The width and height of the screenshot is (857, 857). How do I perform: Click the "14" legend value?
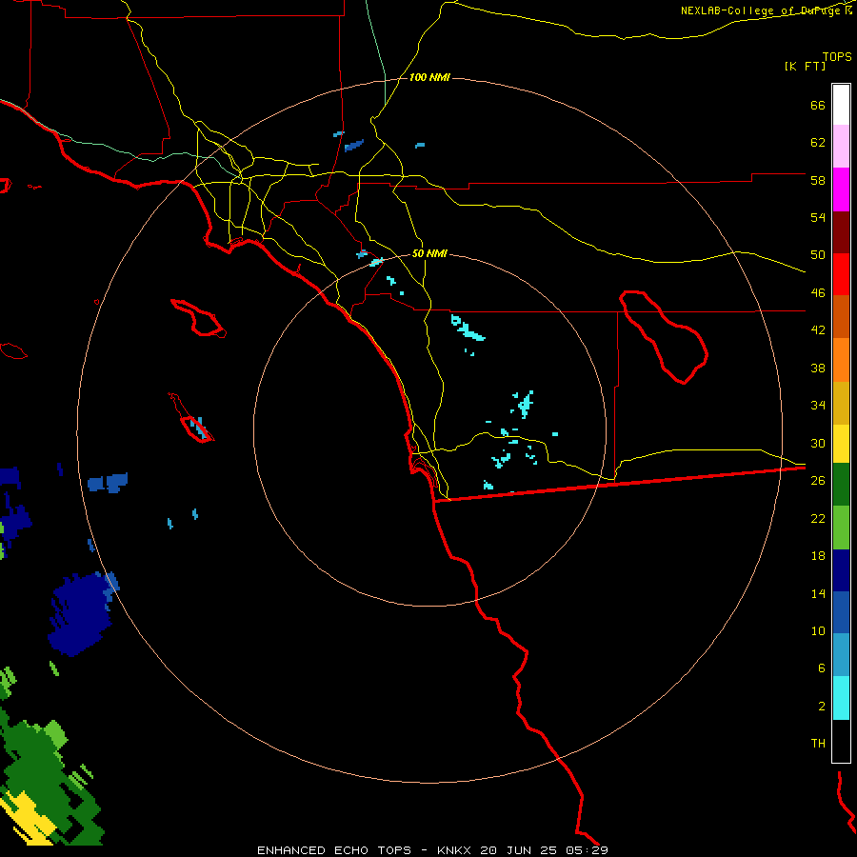pos(818,593)
